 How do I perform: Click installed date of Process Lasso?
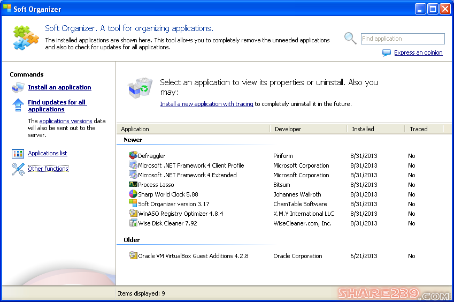click(x=364, y=185)
